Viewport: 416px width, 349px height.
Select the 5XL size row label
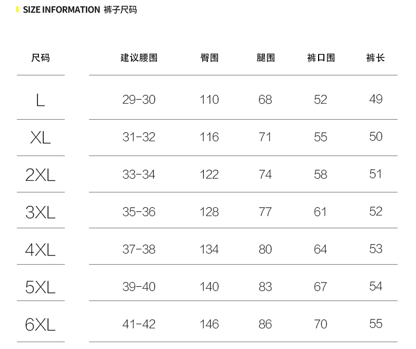coord(41,287)
